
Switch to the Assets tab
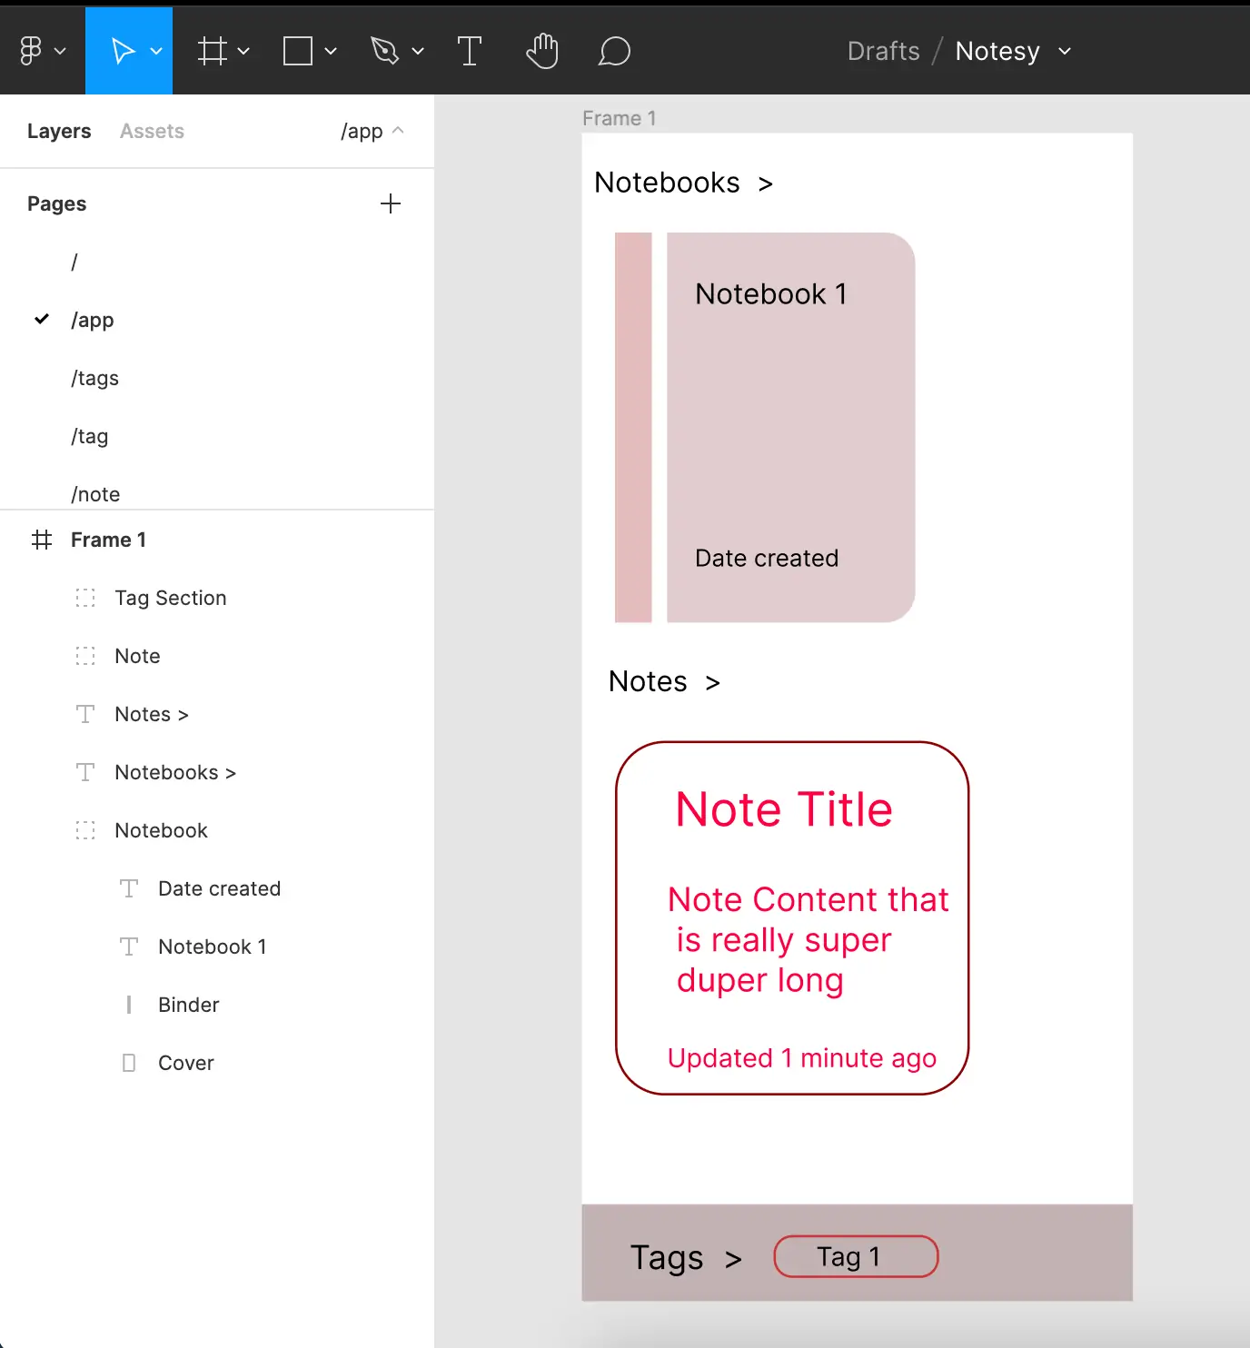[x=151, y=130]
